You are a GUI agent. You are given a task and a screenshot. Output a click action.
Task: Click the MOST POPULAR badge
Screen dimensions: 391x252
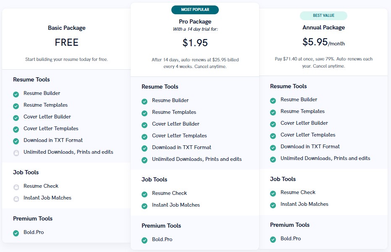[x=194, y=10]
